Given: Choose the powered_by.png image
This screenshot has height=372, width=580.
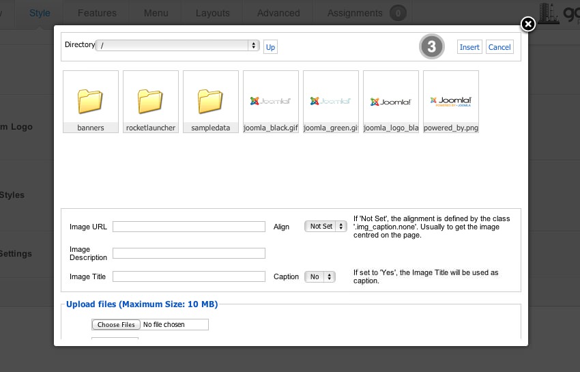Looking at the screenshot, I should tap(451, 101).
